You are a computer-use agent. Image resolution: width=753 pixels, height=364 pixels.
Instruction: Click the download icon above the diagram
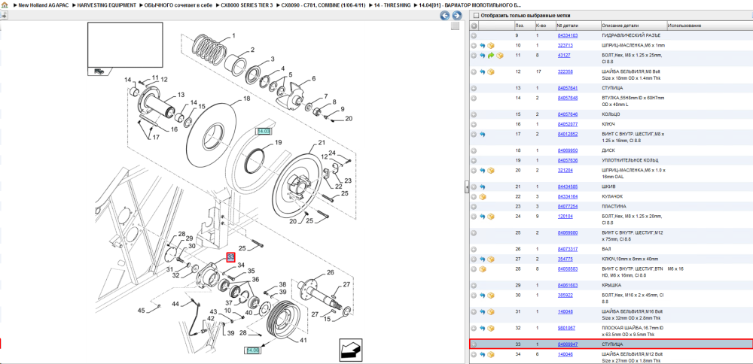(3, 15)
